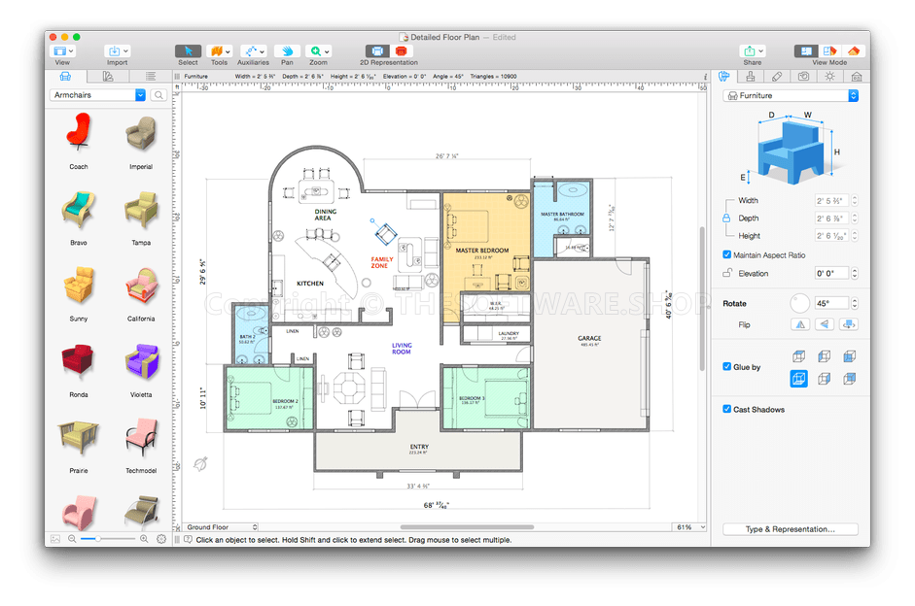915x606 pixels.
Task: Select Glue by left-face cube icon
Action: [x=824, y=356]
